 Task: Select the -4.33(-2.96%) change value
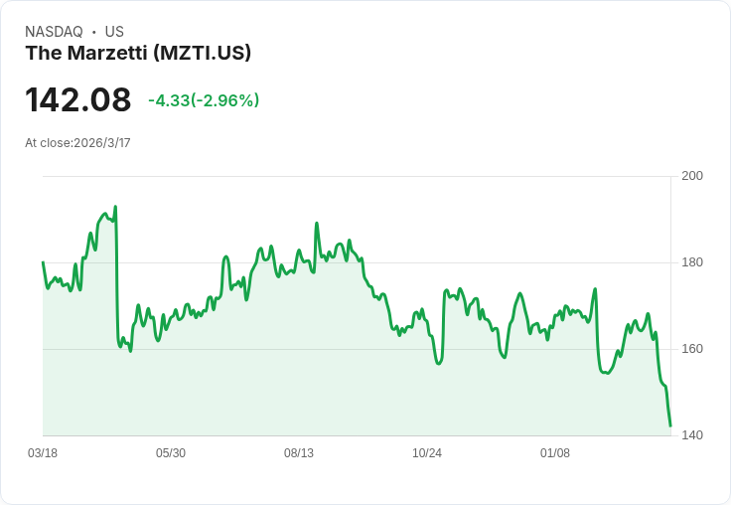coord(204,100)
